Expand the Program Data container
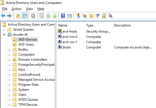The width and height of the screenshot is (156, 108). [x=9, y=85]
